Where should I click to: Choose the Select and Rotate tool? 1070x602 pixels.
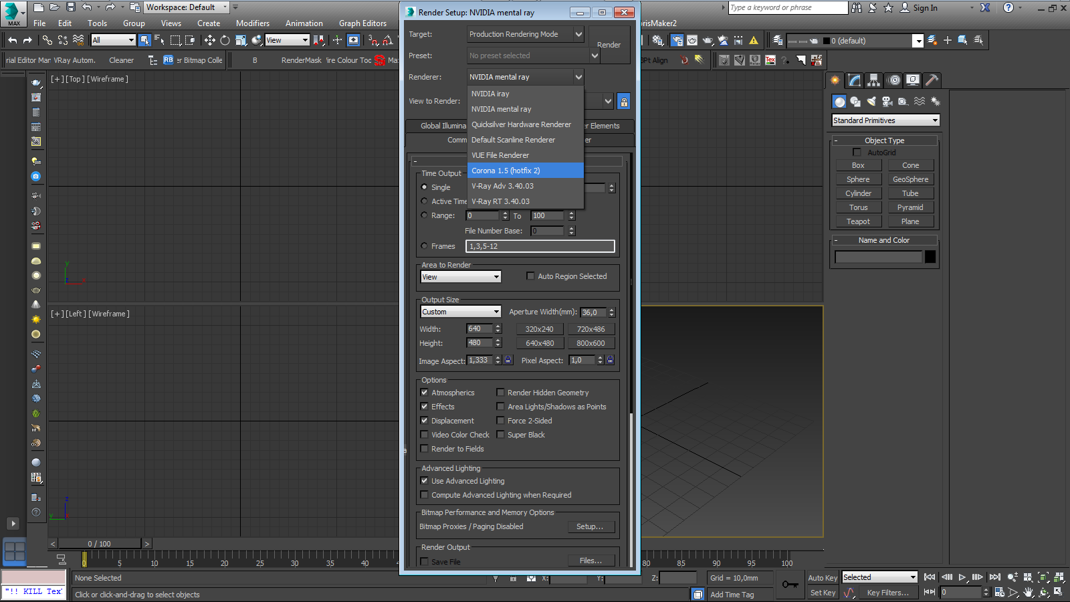tap(225, 40)
